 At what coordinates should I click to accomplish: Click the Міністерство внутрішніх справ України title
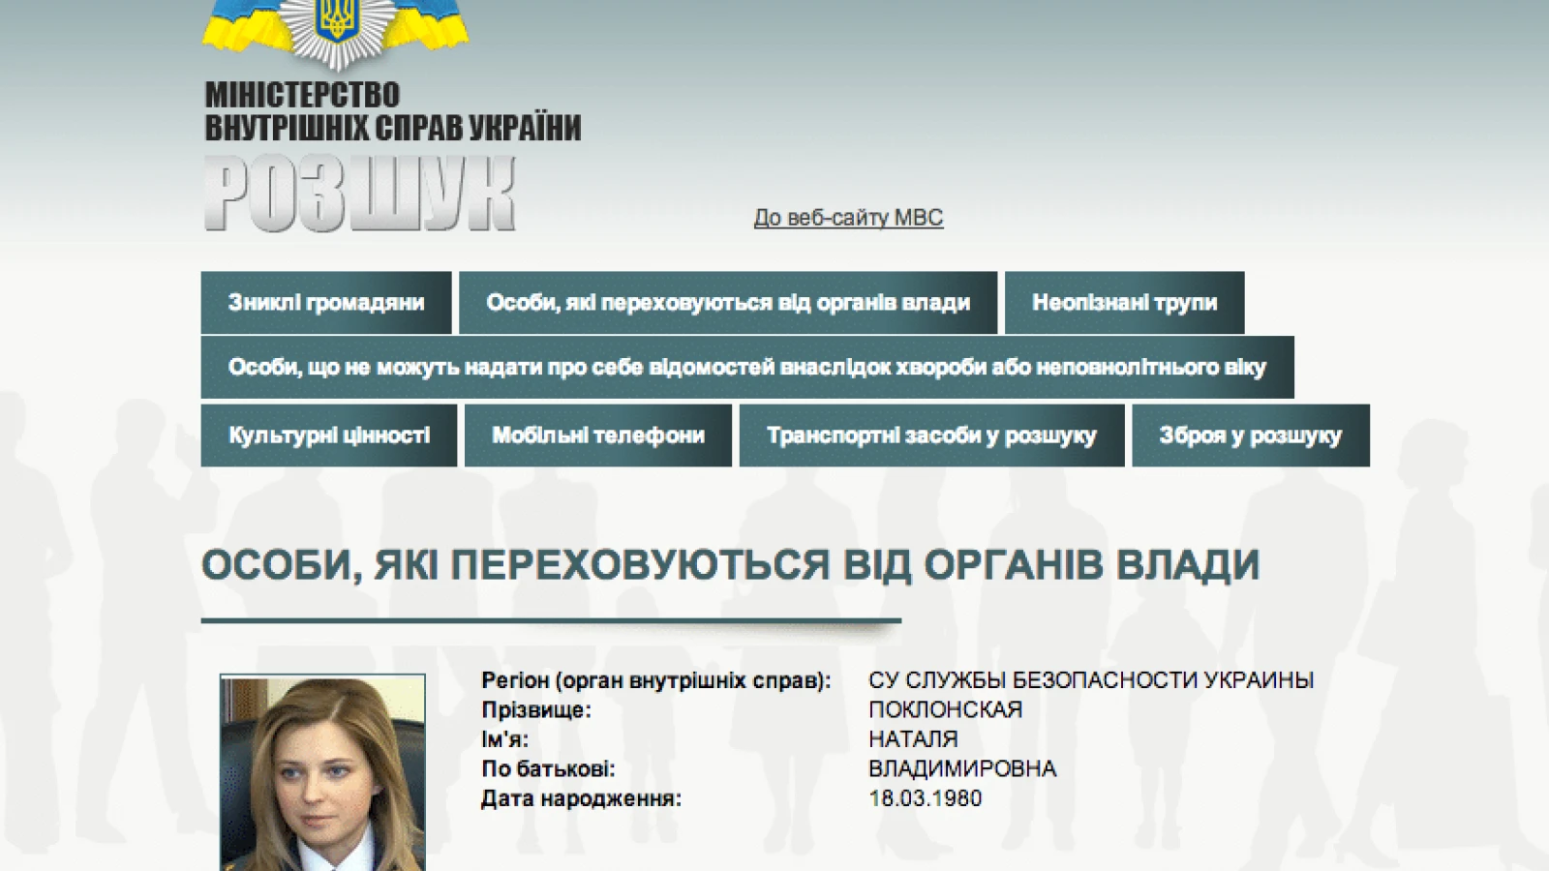(392, 111)
